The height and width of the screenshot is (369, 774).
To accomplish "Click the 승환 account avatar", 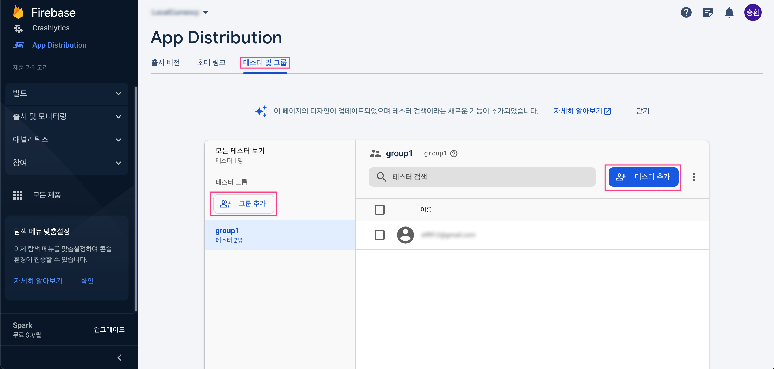I will (x=753, y=12).
